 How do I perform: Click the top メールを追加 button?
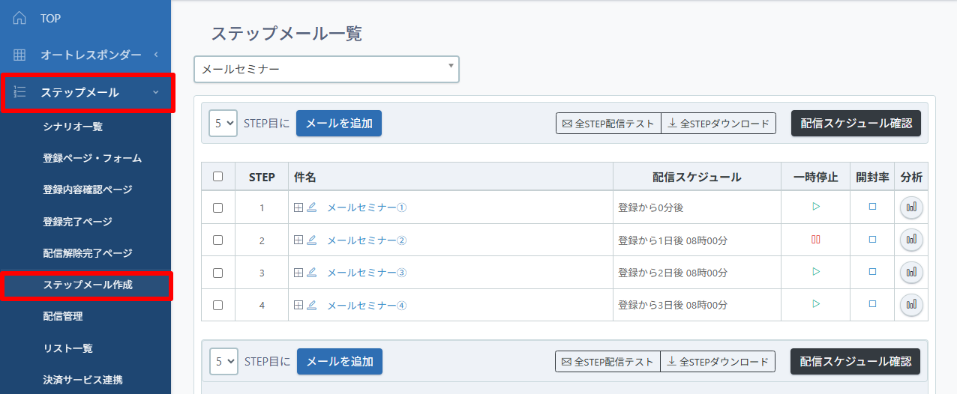(x=339, y=123)
